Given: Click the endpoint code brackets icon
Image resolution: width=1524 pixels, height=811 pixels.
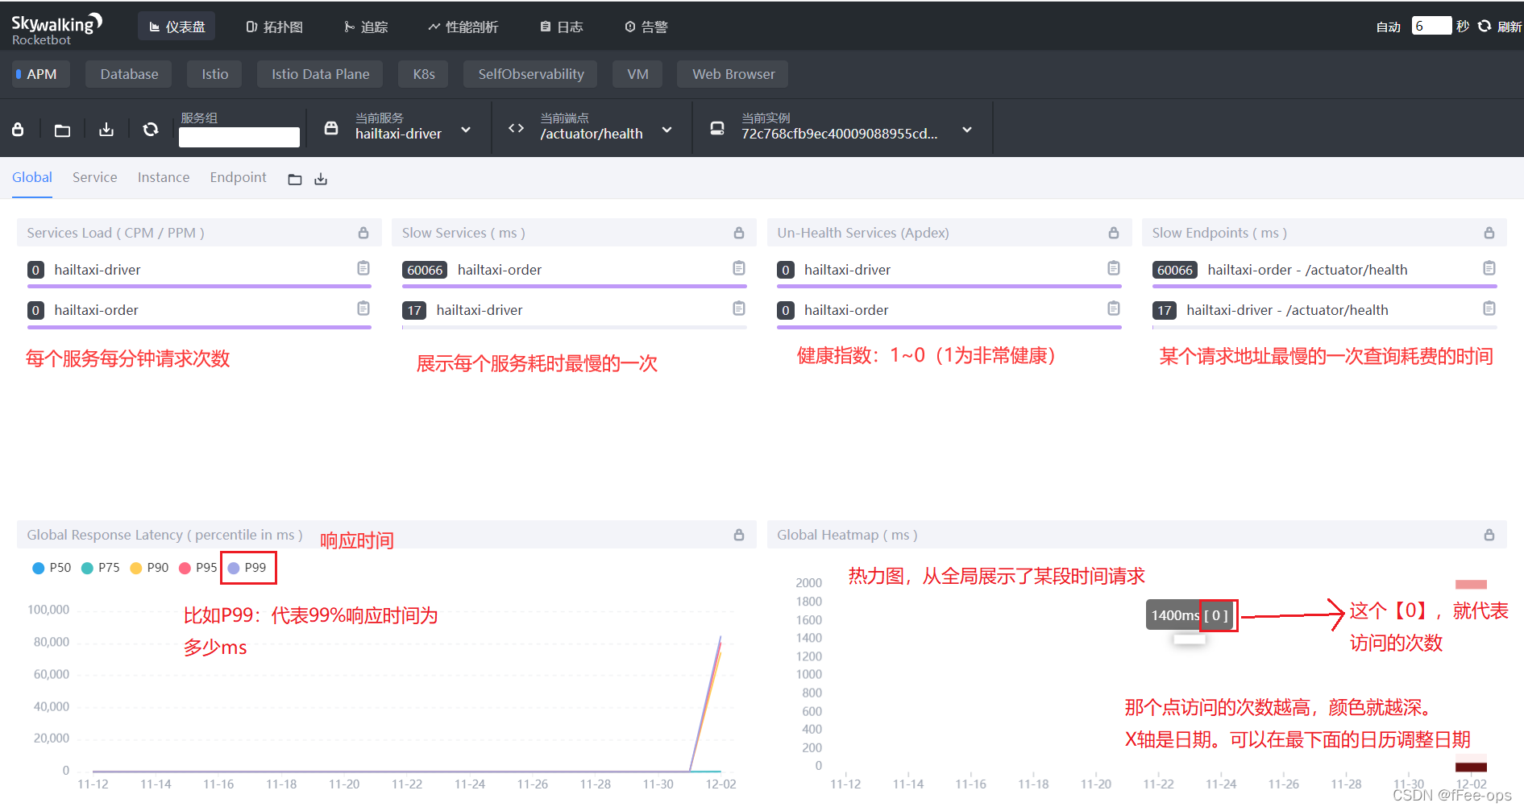Looking at the screenshot, I should [516, 128].
